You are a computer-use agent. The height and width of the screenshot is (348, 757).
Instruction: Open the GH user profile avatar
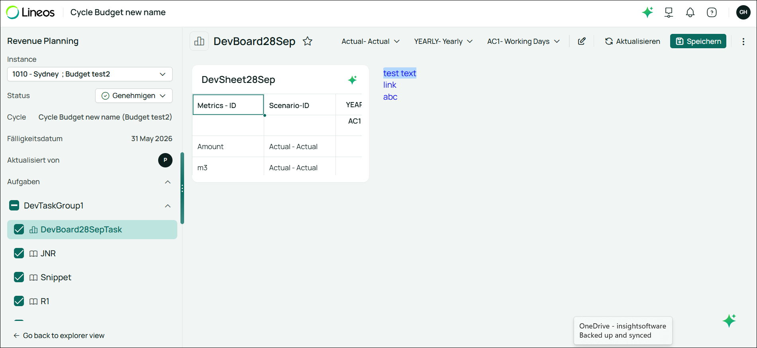(x=743, y=12)
